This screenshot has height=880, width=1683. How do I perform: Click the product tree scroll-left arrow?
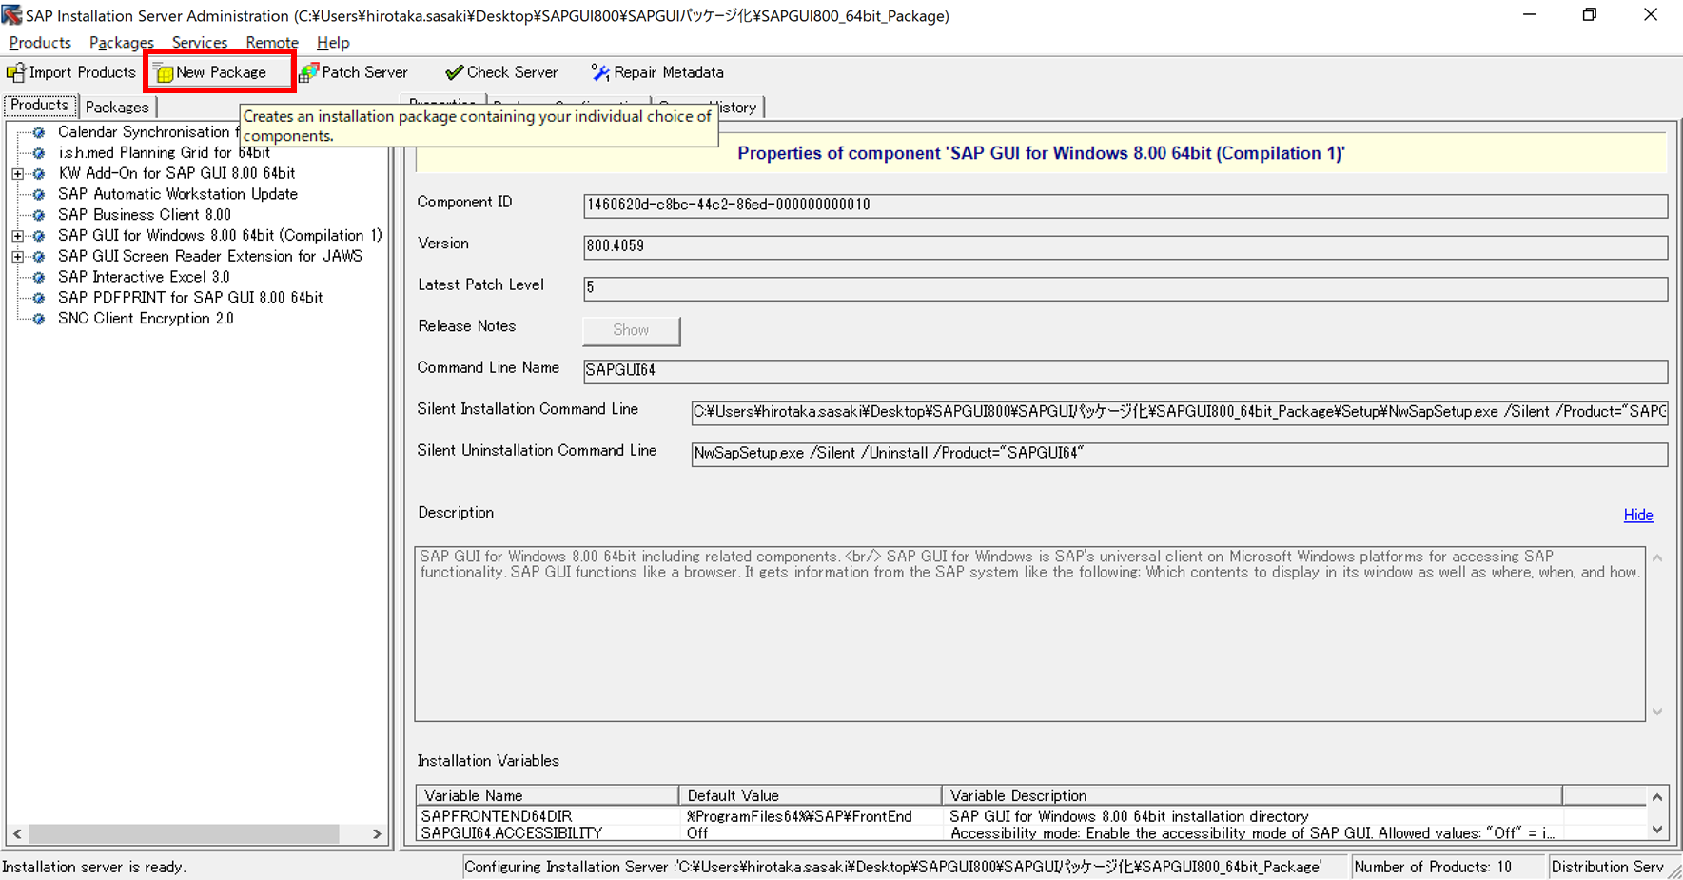(17, 833)
